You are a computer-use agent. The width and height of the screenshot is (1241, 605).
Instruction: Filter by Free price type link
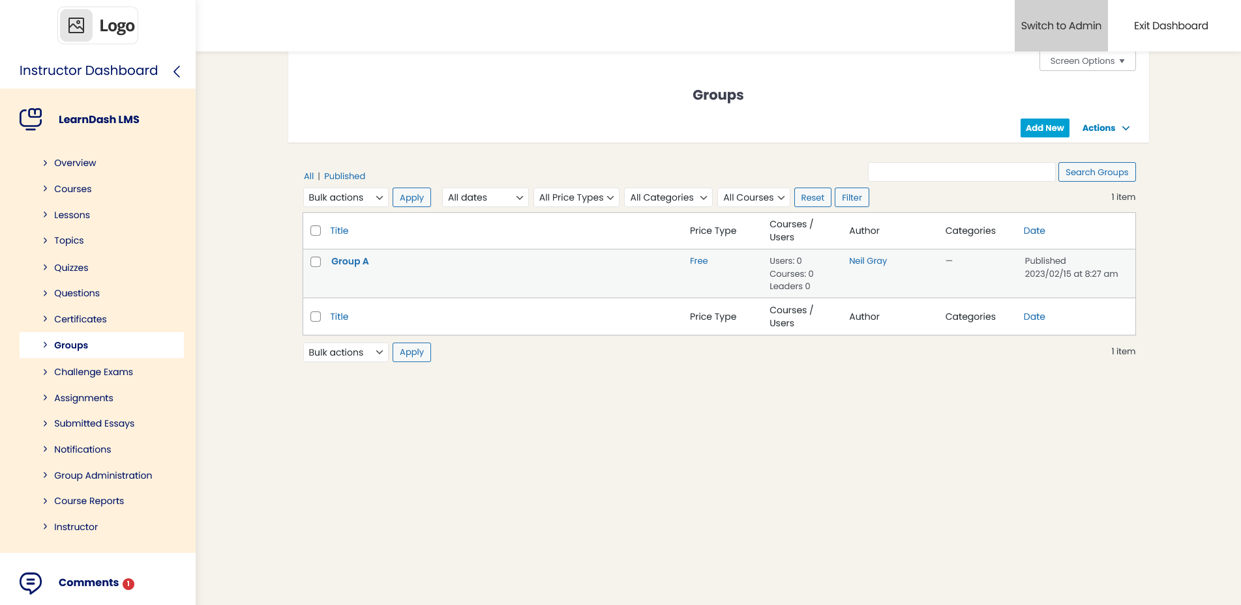click(x=698, y=260)
